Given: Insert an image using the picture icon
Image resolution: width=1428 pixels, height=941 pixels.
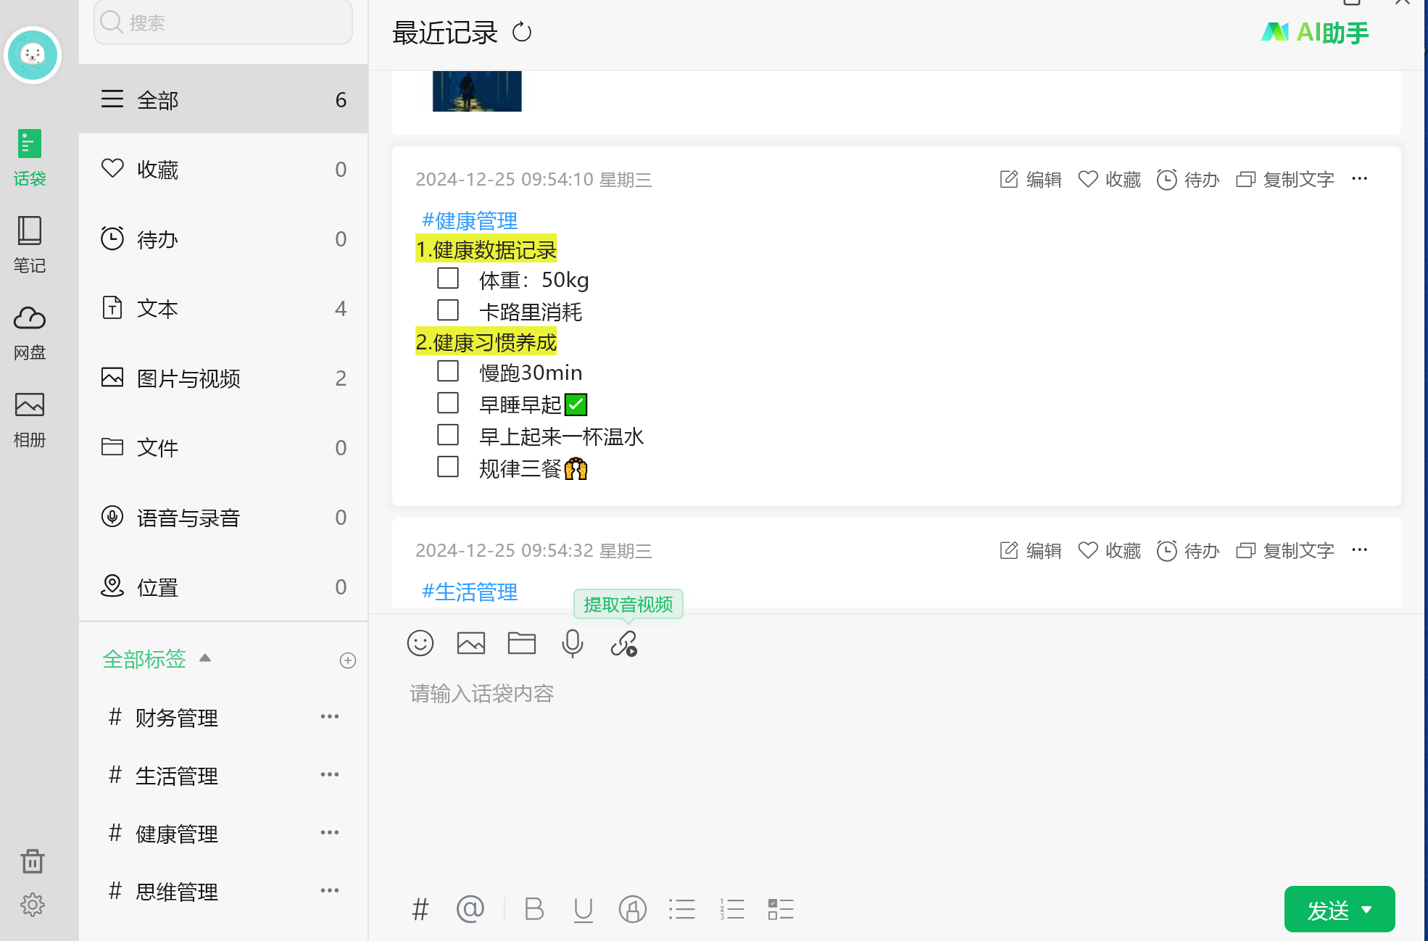Looking at the screenshot, I should pos(471,643).
